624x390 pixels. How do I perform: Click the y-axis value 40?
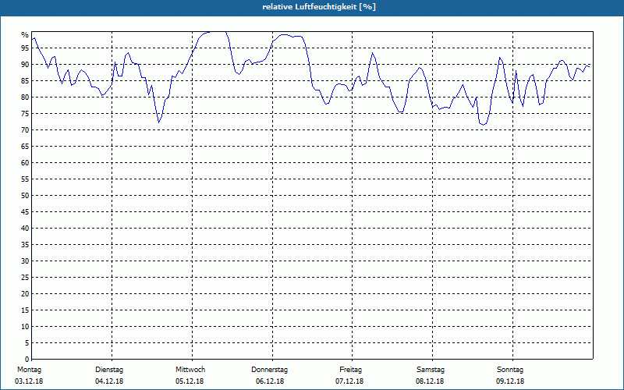coord(25,229)
